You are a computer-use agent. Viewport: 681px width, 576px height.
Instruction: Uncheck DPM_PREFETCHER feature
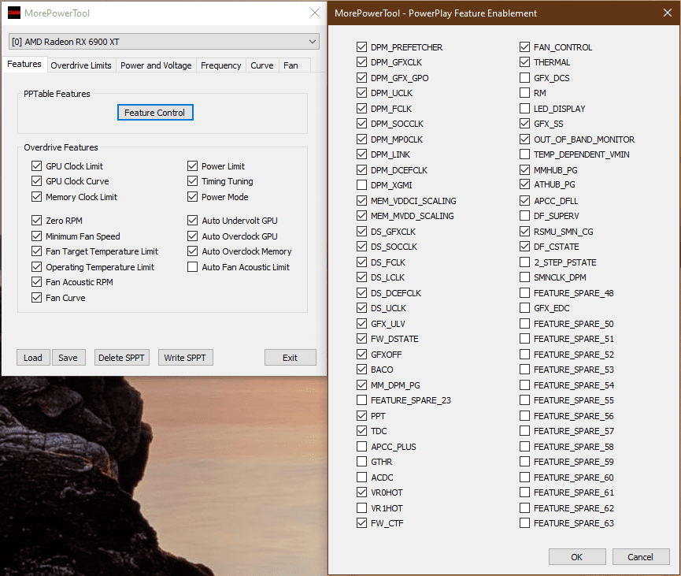click(x=361, y=47)
